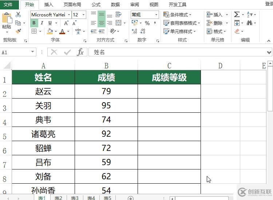The image size is (273, 200).
Task: Switch to the 公式 Formulas tab
Action: point(96,4)
